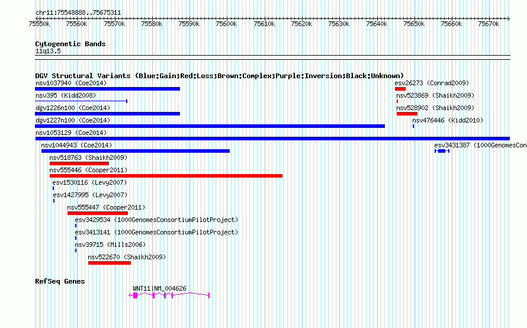The width and height of the screenshot is (527, 328).
Task: Click the 75600k ruler position
Action: tap(226, 24)
